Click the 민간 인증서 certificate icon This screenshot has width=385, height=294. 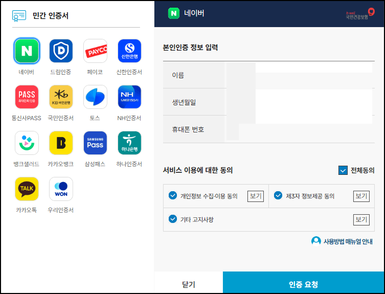[x=19, y=16]
